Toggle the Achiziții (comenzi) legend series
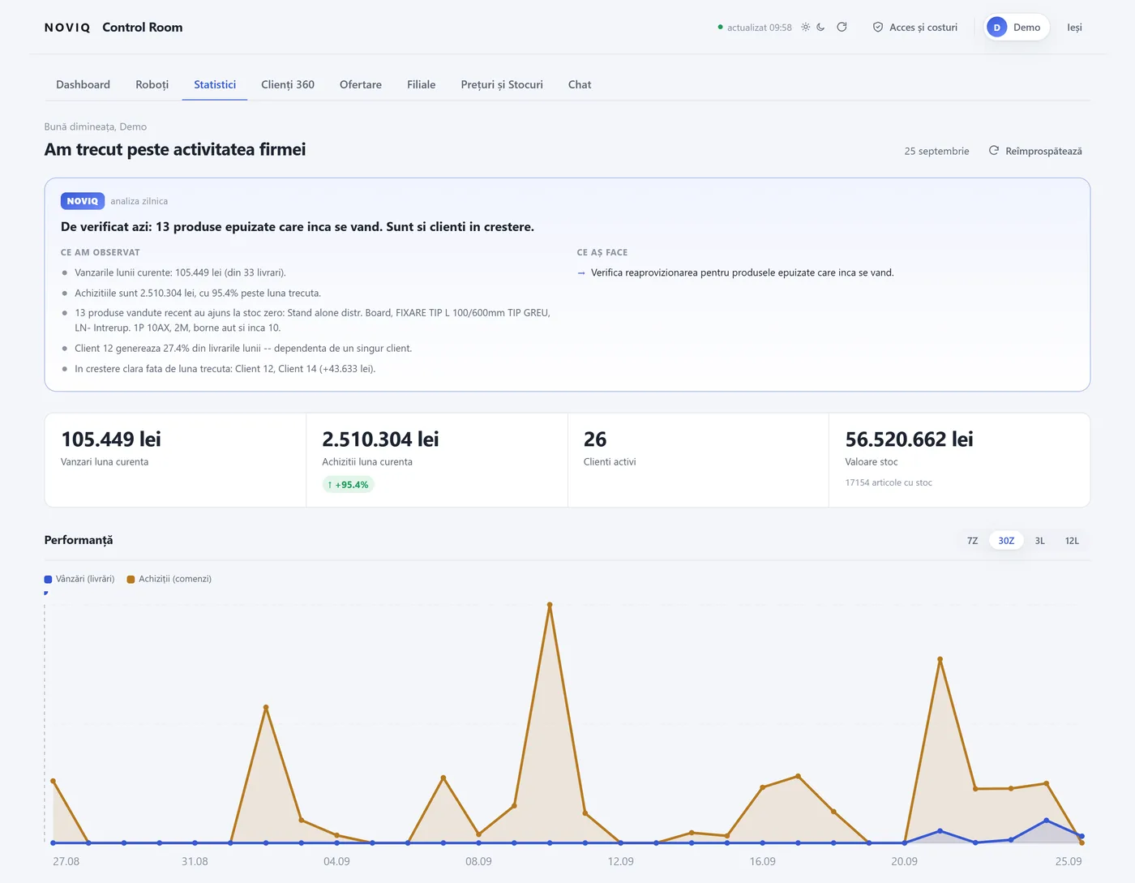The width and height of the screenshot is (1135, 883). point(169,579)
